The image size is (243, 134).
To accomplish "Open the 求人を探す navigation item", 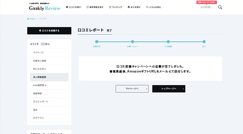I will tap(134, 7).
